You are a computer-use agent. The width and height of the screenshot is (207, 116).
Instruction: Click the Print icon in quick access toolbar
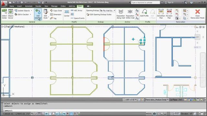pos(22,2)
